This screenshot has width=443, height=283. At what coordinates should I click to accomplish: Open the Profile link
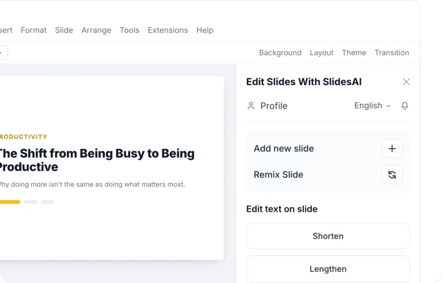(274, 106)
